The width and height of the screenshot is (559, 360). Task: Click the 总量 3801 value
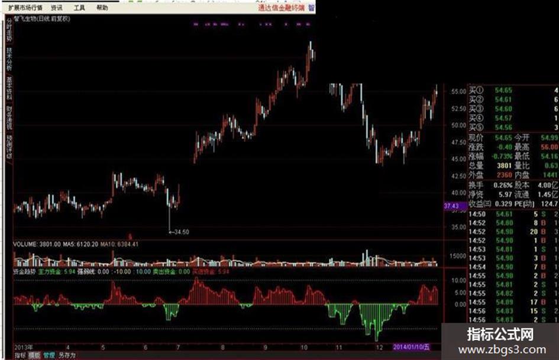504,166
